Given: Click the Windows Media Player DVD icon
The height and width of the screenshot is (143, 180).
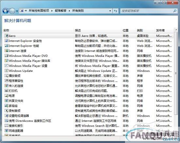Looking at the screenshot, I should click(x=6, y=56).
